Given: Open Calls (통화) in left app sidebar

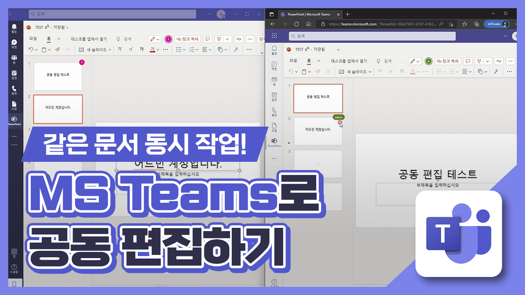Looking at the screenshot, I should (14, 90).
